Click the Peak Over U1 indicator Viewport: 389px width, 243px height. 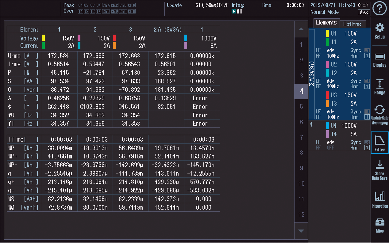click(80, 5)
